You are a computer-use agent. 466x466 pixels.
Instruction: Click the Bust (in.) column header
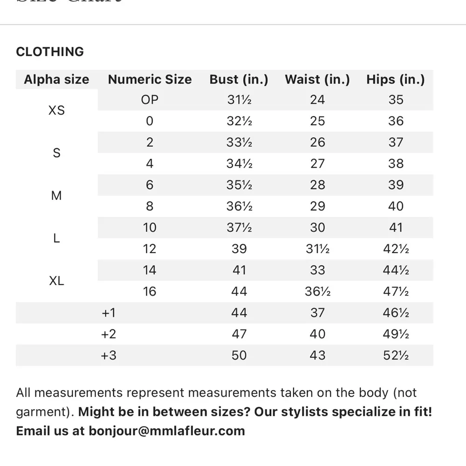click(239, 80)
